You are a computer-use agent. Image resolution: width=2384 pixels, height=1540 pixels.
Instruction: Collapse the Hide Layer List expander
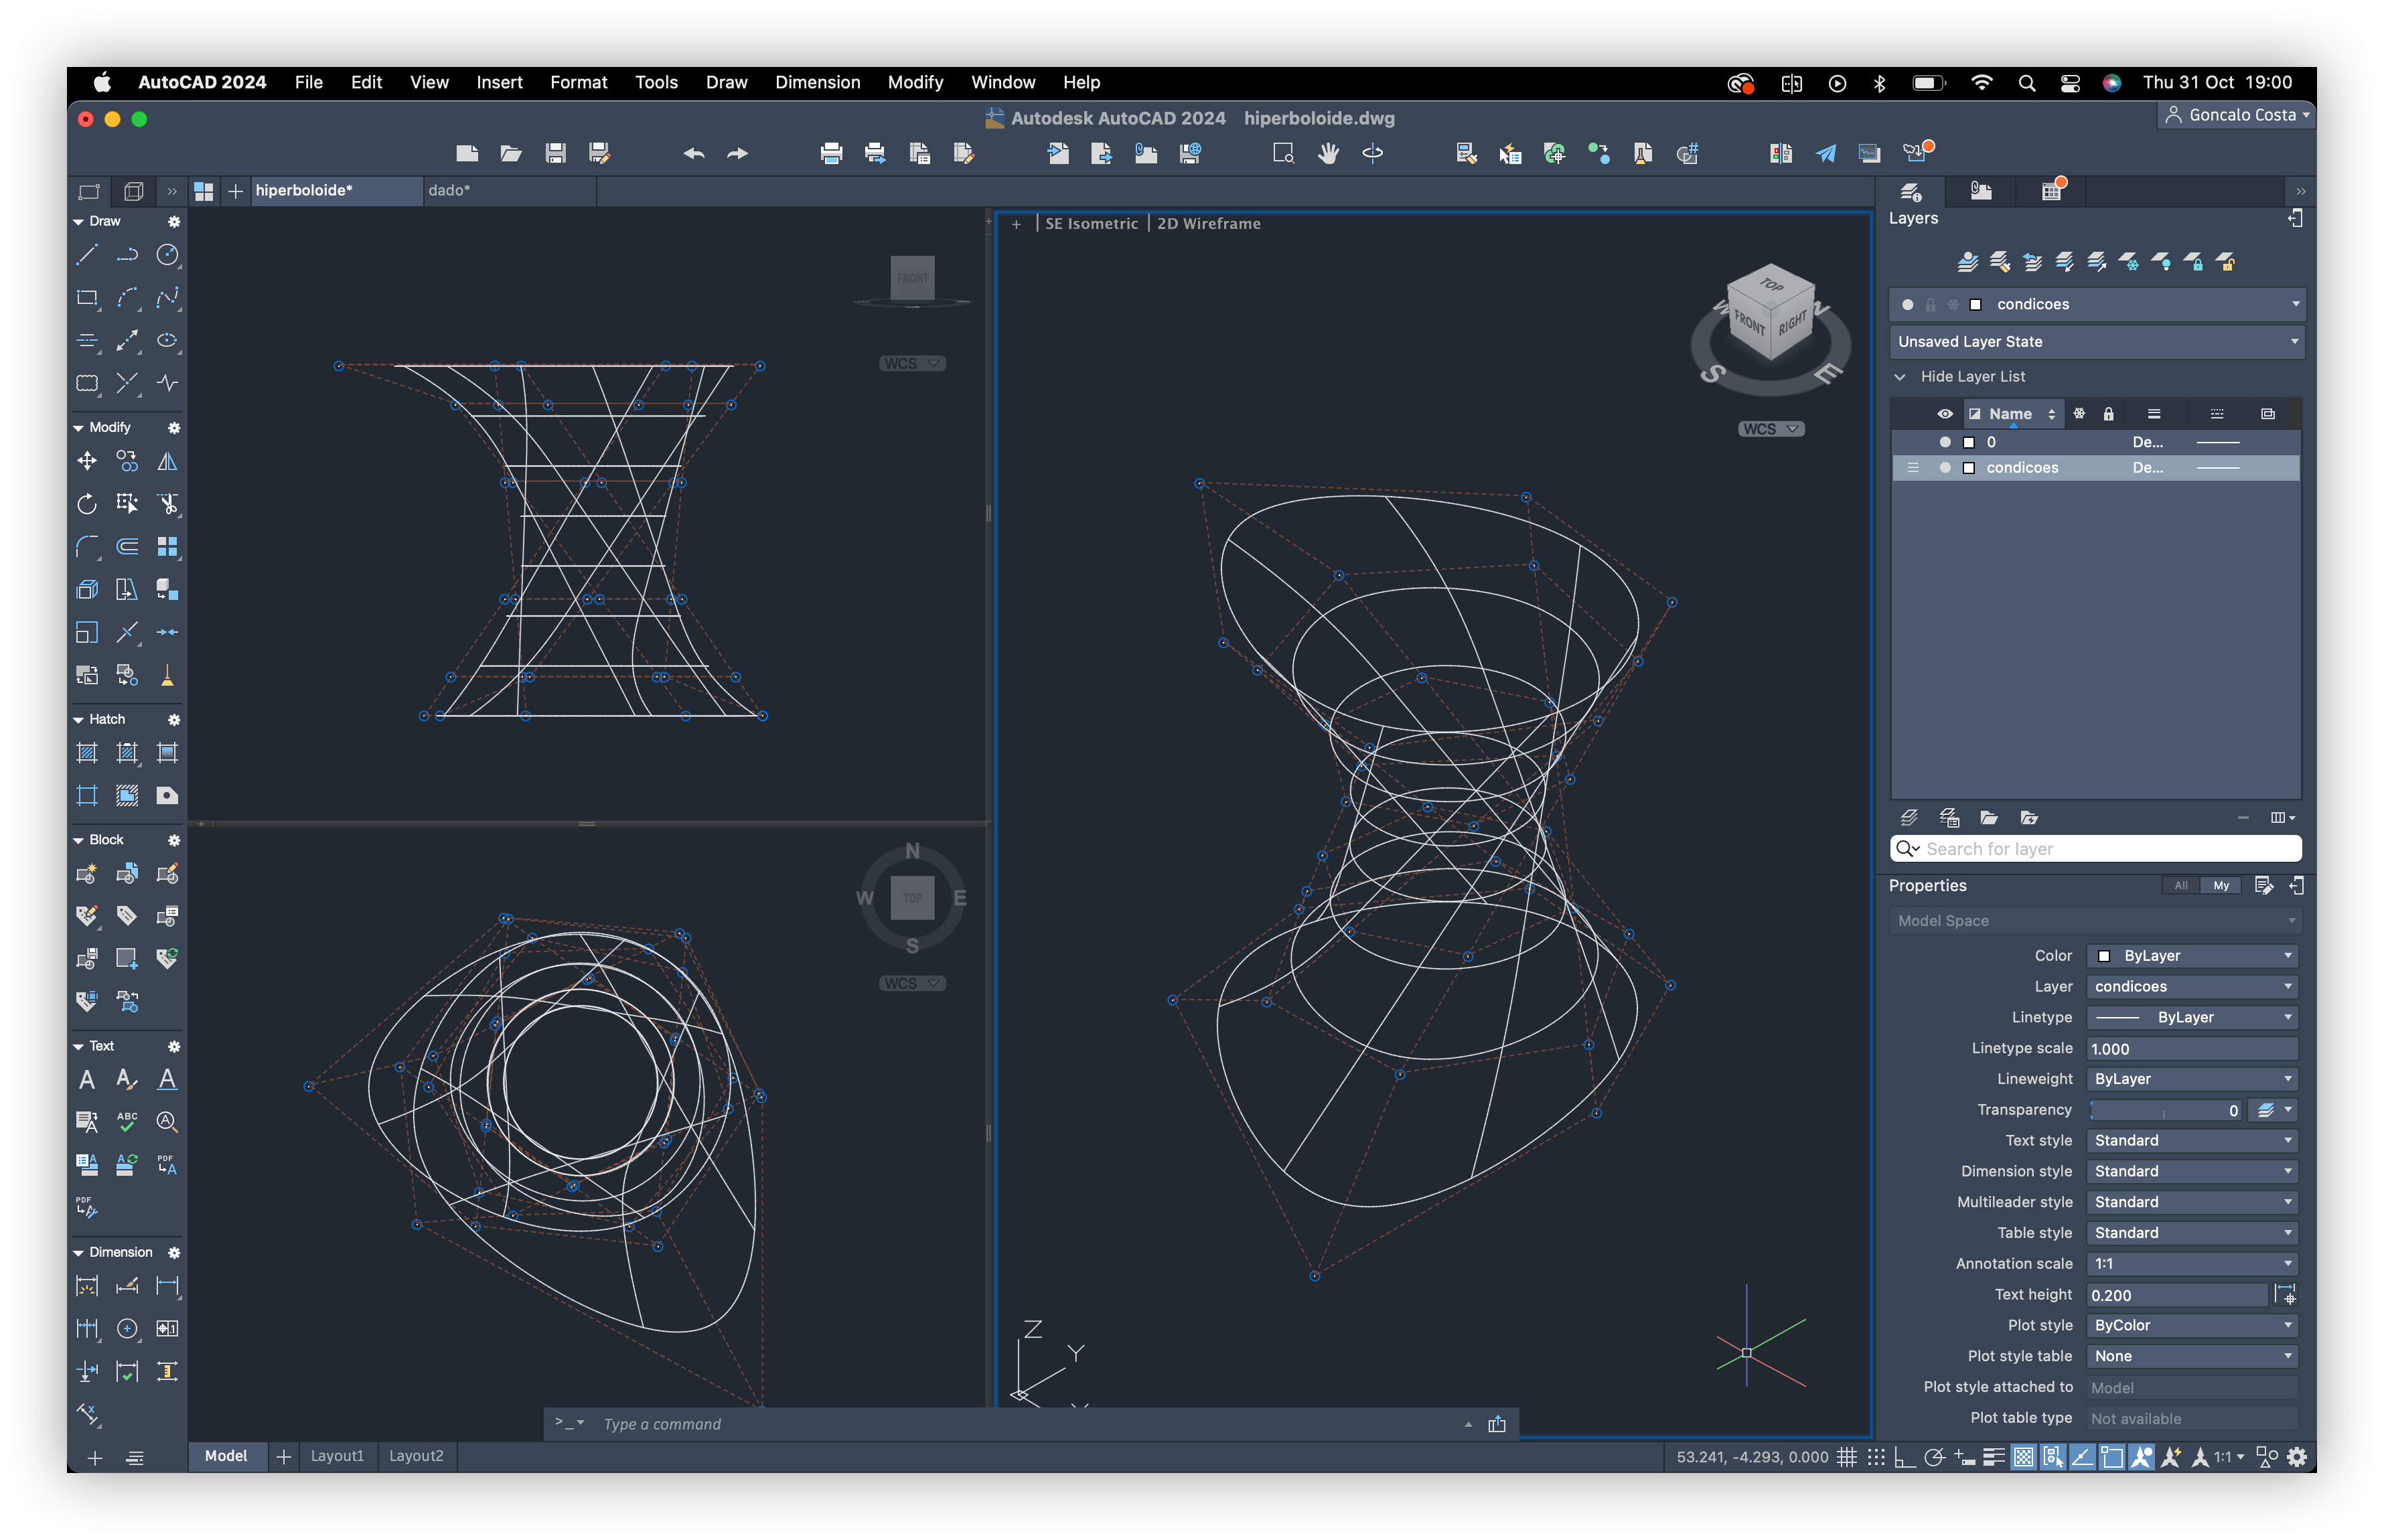1900,377
